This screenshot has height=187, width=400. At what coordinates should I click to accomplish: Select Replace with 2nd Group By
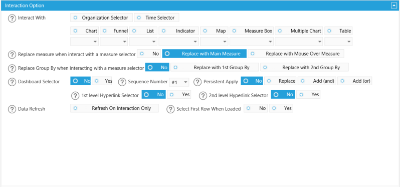click(304, 67)
